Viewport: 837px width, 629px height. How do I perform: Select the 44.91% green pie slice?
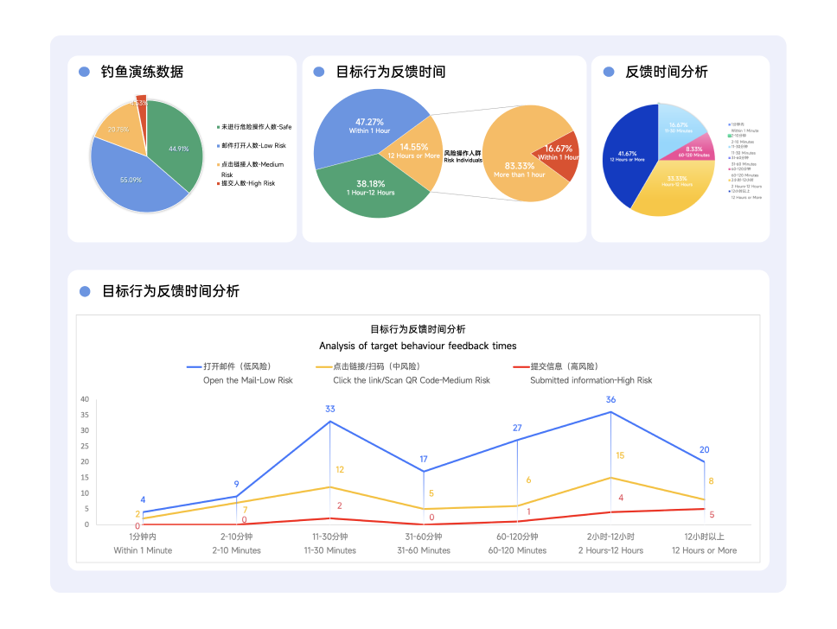coord(177,147)
